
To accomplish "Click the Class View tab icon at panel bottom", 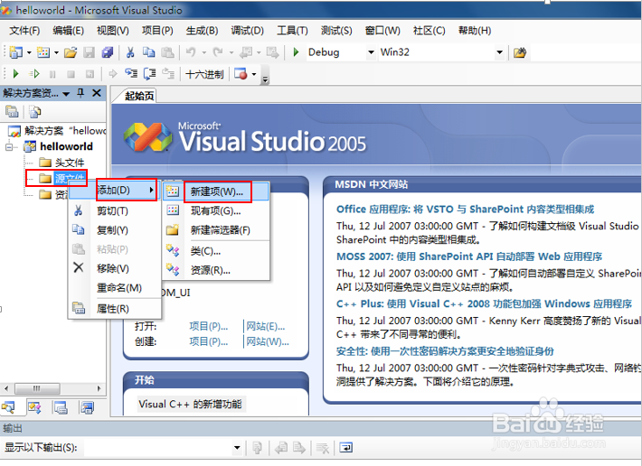I will pos(34,407).
